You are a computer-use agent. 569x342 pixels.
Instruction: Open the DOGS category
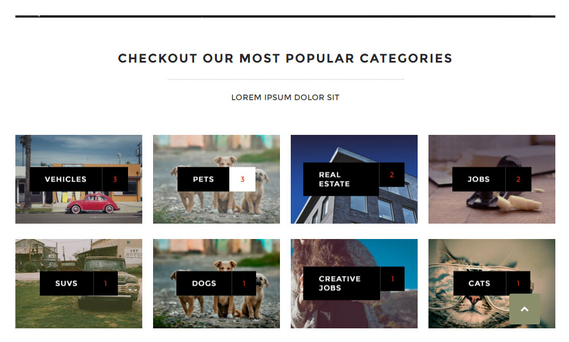point(203,283)
